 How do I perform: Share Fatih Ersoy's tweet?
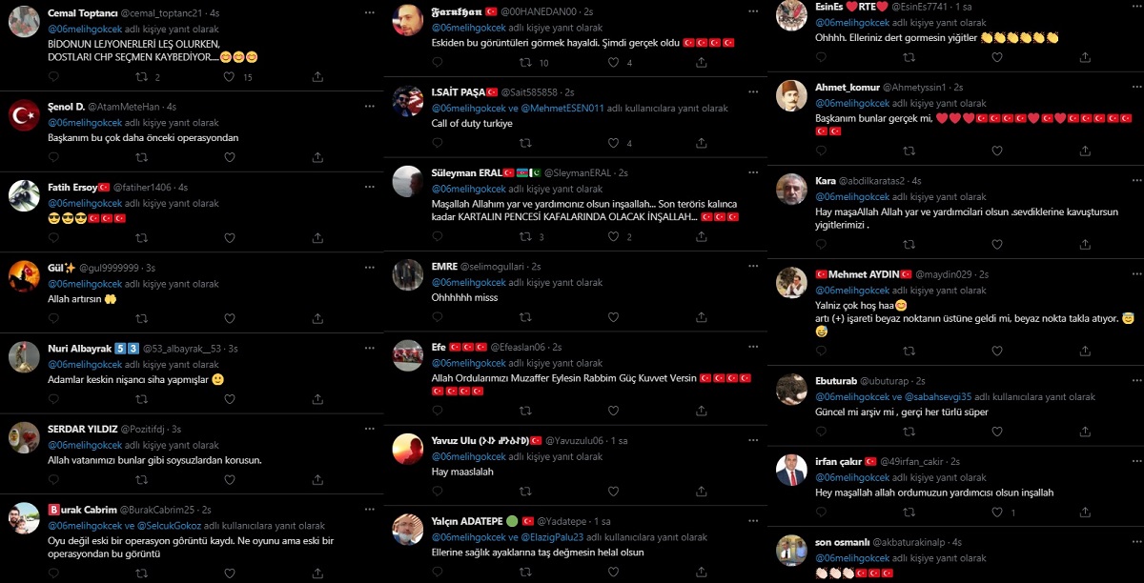pos(317,238)
